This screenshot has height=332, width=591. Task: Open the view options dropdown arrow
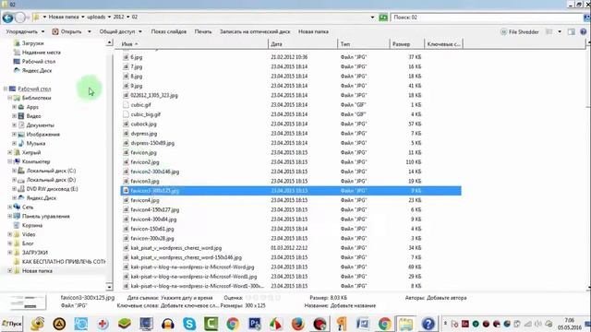(x=560, y=32)
